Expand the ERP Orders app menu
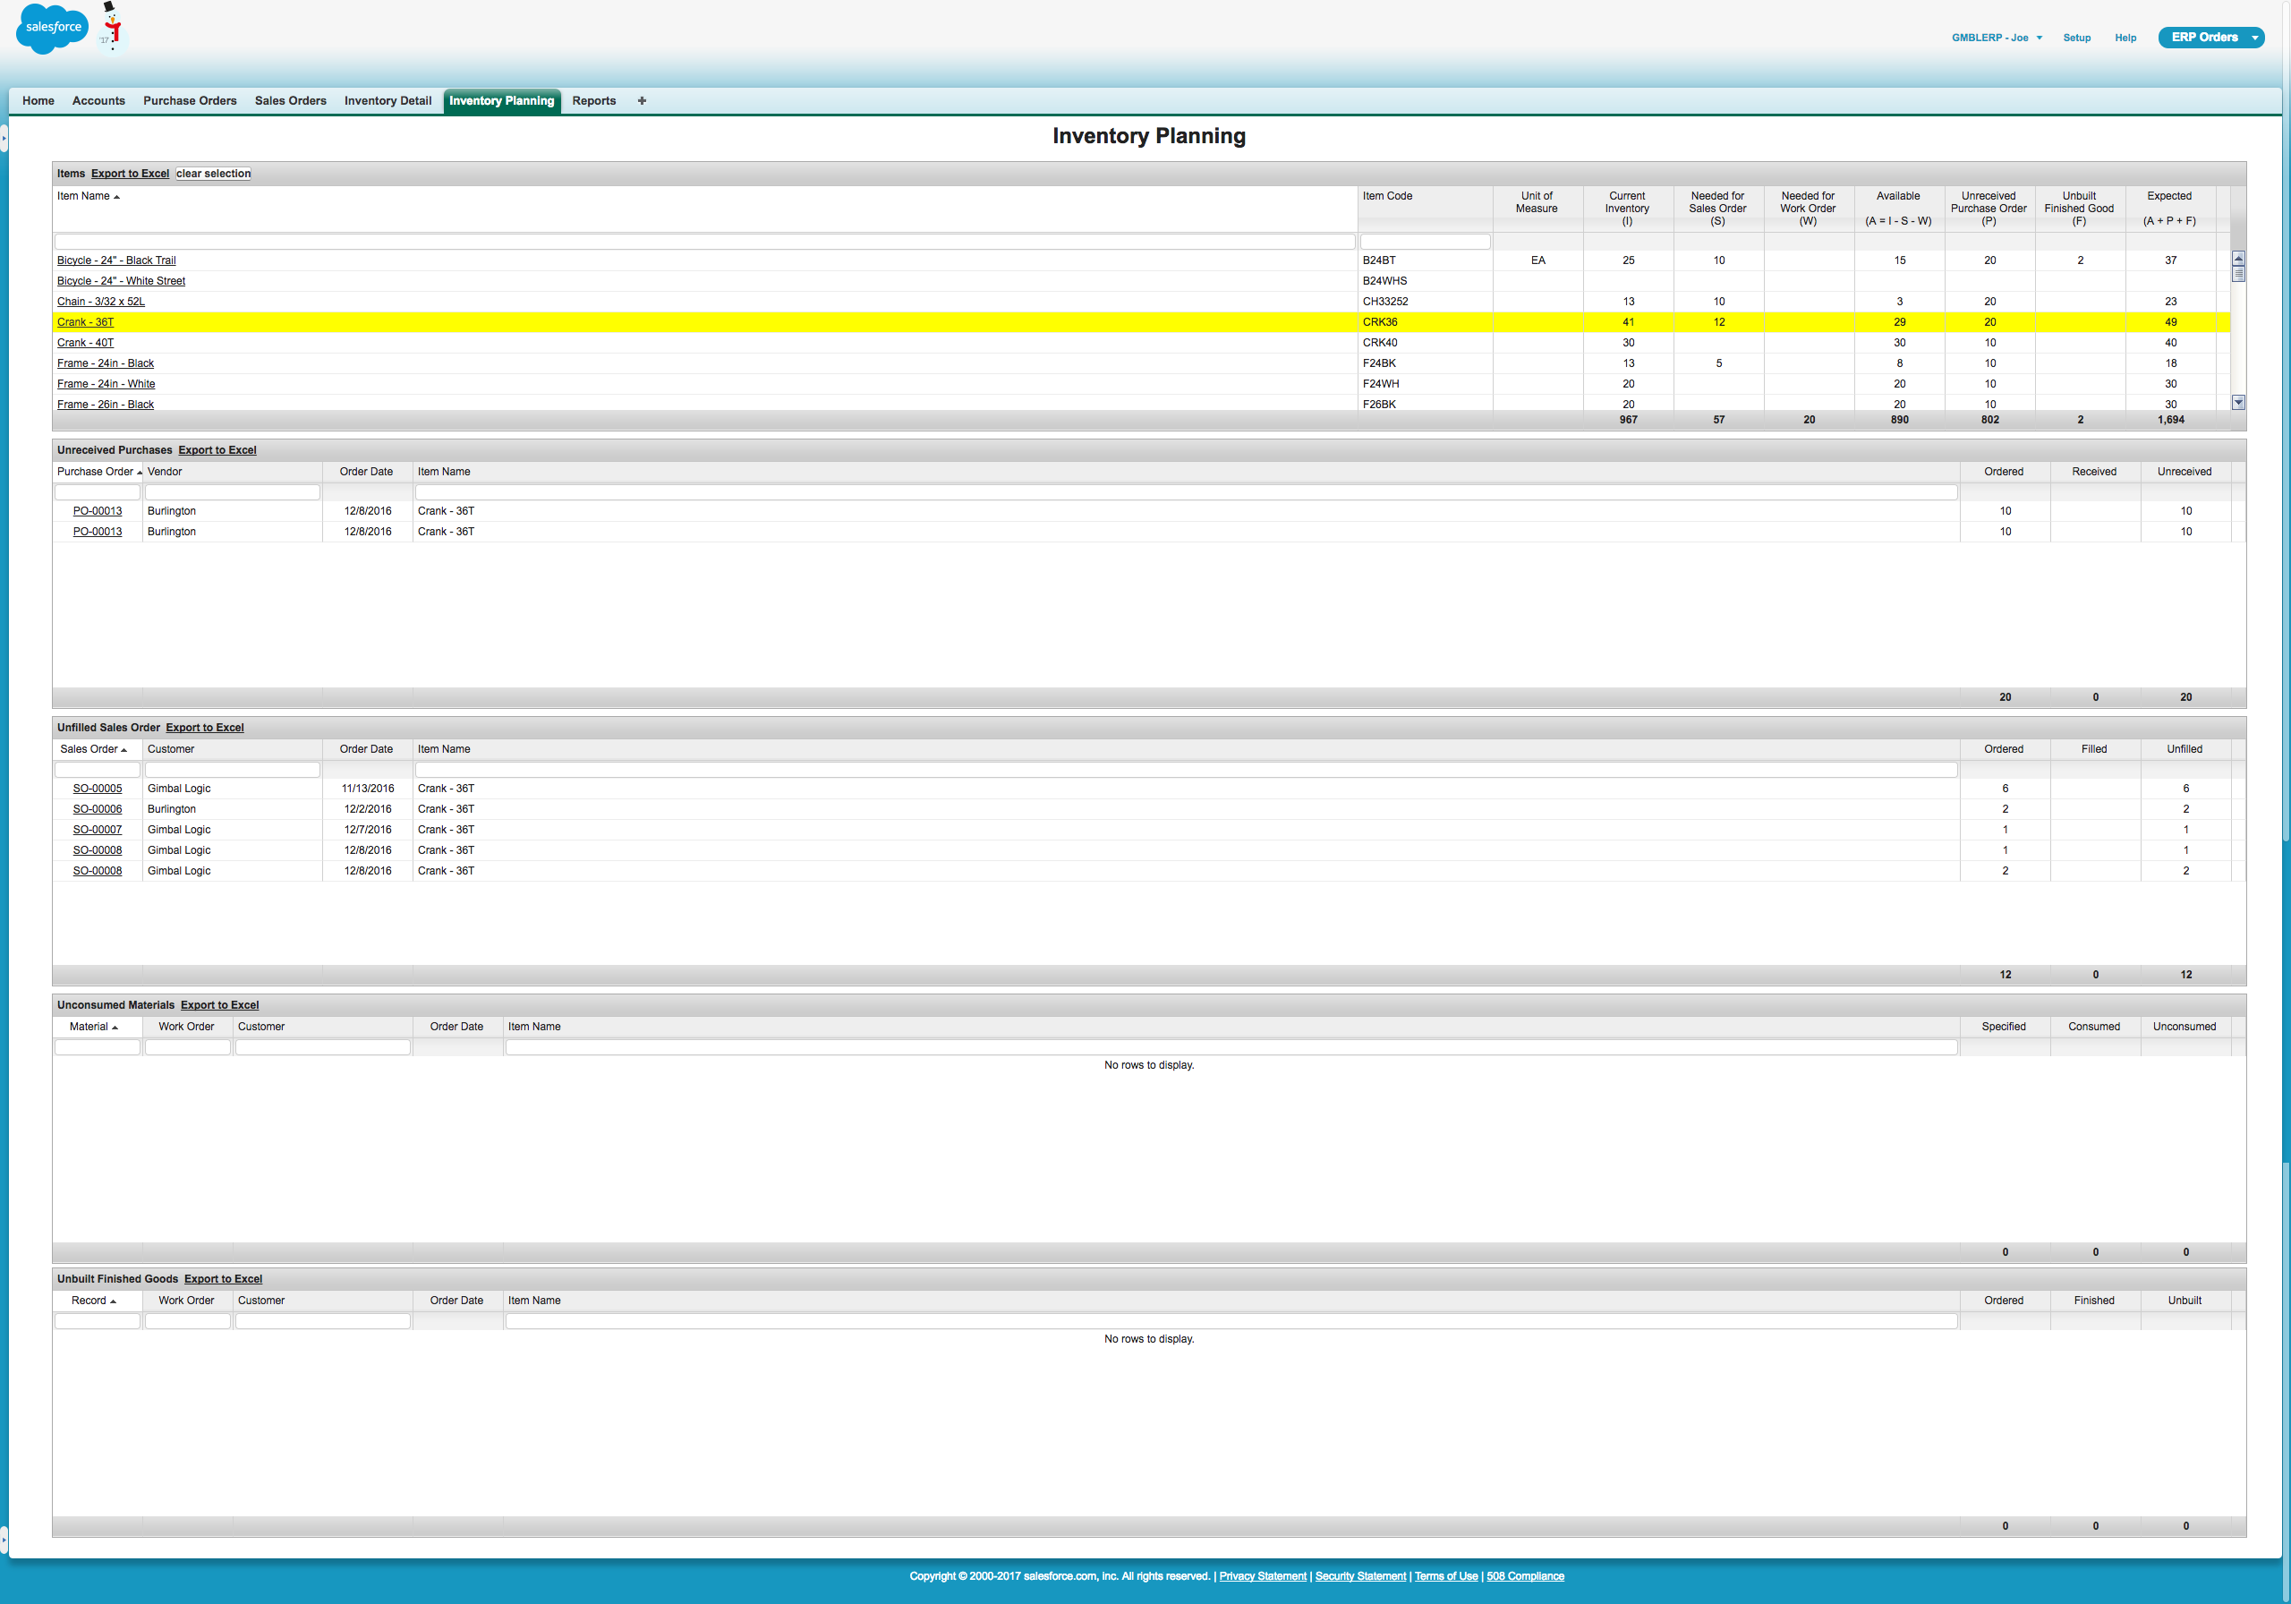The width and height of the screenshot is (2291, 1604). pos(2254,38)
